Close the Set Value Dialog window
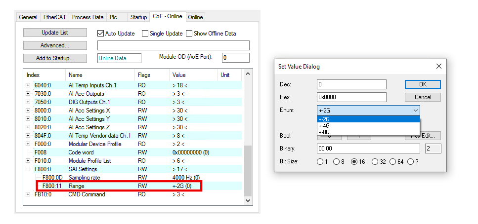The height and width of the screenshot is (224, 478). pyautogui.click(x=438, y=66)
